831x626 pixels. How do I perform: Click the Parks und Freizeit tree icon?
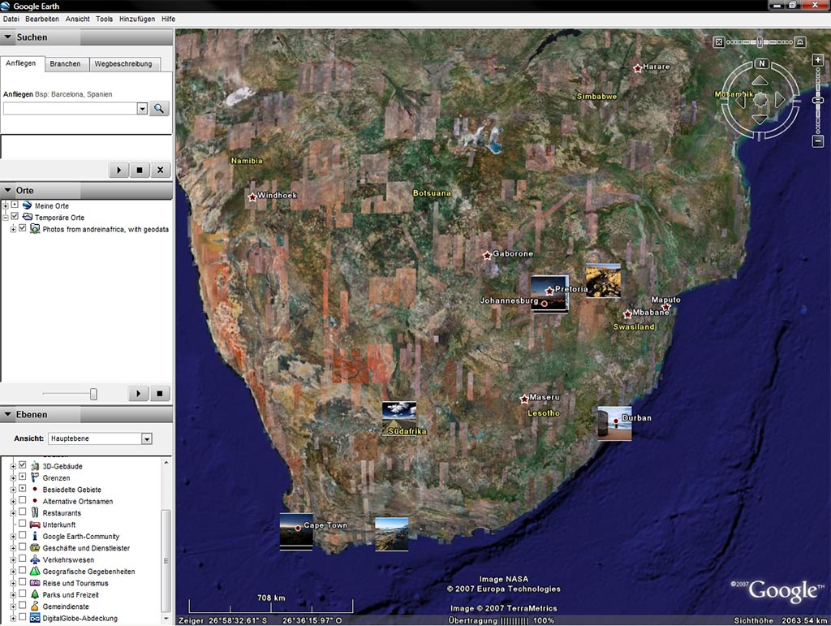(35, 594)
